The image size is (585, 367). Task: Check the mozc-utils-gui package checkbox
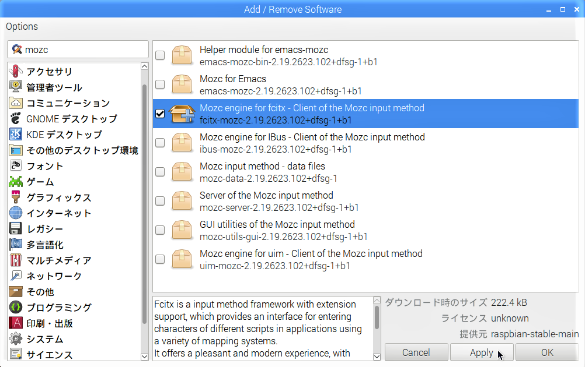pos(160,230)
